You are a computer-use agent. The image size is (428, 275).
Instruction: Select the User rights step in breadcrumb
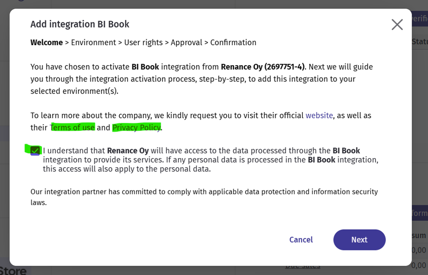pyautogui.click(x=143, y=42)
